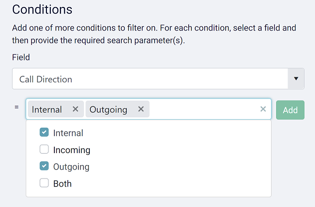
Task: Clear all selected values in the multi-select
Action: point(263,109)
